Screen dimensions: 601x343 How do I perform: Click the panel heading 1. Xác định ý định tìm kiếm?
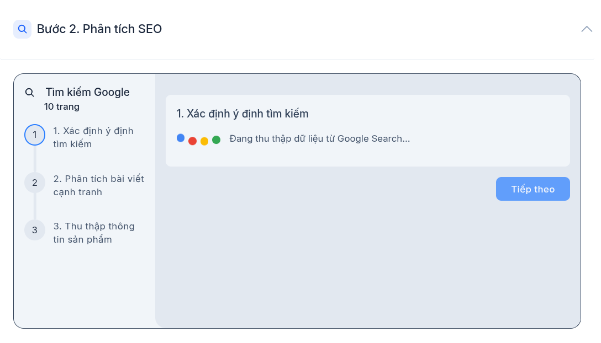click(x=242, y=114)
